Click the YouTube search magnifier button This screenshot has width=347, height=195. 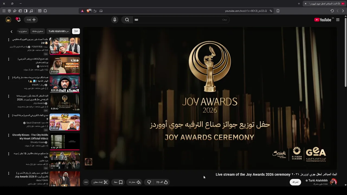[x=127, y=20]
